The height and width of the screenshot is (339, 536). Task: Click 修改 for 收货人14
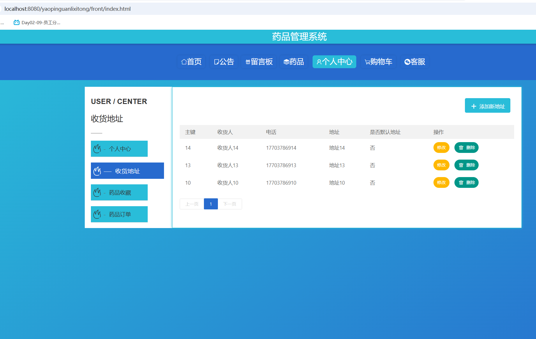(x=441, y=148)
